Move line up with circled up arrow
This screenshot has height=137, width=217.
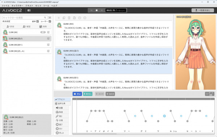[80, 18]
